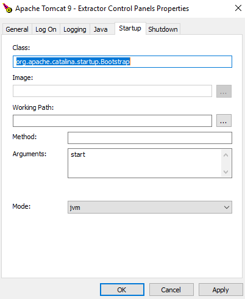The width and height of the screenshot is (245, 299).
Task: Select the Java tab
Action: click(x=101, y=29)
